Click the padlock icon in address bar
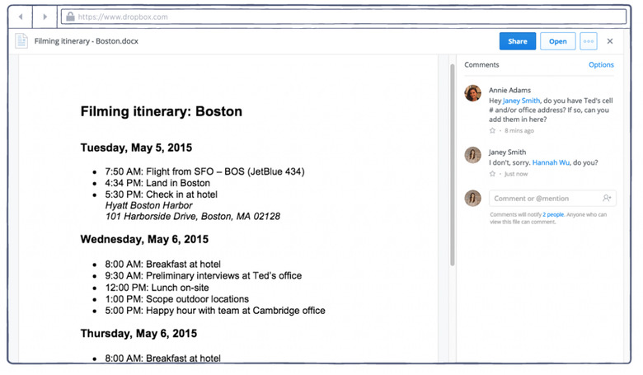The height and width of the screenshot is (375, 643). pyautogui.click(x=71, y=16)
